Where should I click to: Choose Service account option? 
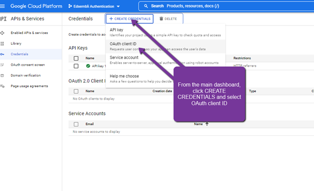tap(166, 60)
